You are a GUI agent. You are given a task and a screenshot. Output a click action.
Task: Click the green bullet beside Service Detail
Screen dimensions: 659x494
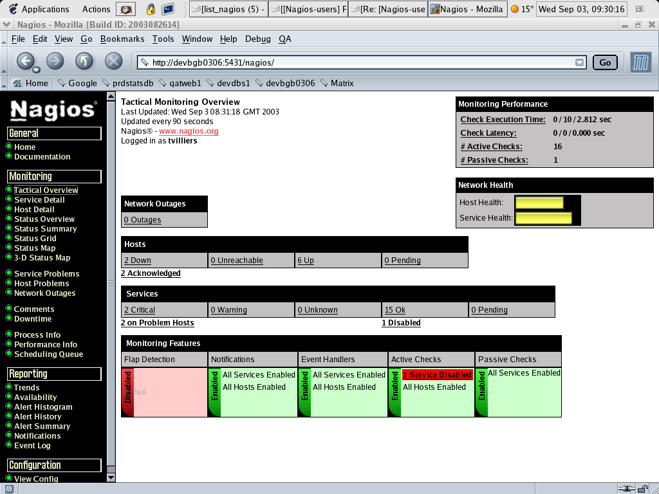pos(9,199)
